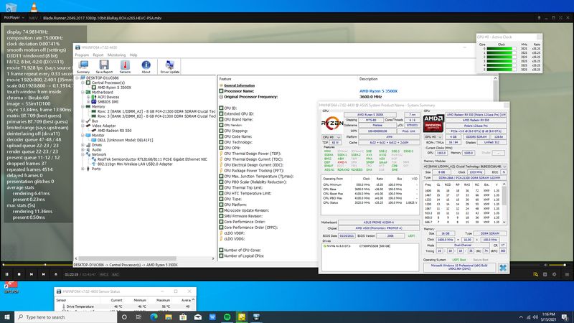574x323 pixels.
Task: Open Microsoft Edge from the taskbar
Action: pyautogui.click(x=154, y=317)
